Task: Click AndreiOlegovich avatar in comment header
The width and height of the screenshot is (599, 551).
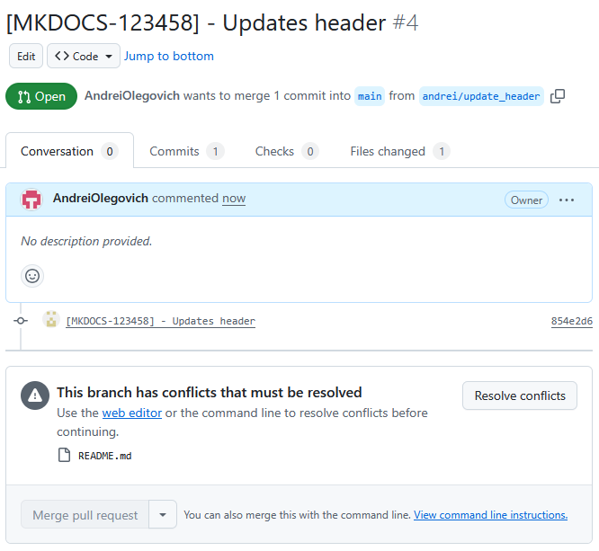Action: click(x=31, y=200)
